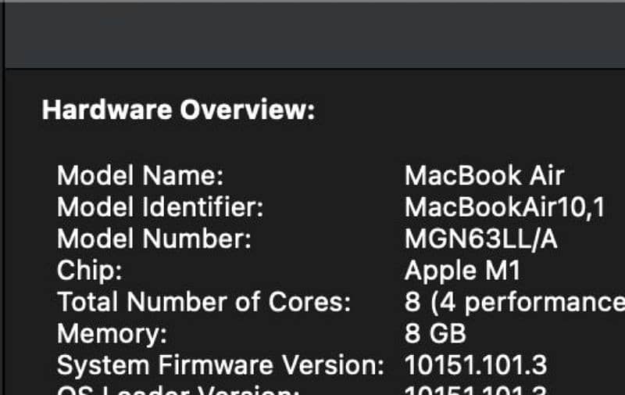Select the Total Number of Cores label
Viewport: 625px width, 395px height.
click(x=204, y=303)
